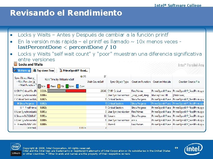Click the gray Idle legend swatch
Screen dimensions: 213x159
(x=39, y=86)
